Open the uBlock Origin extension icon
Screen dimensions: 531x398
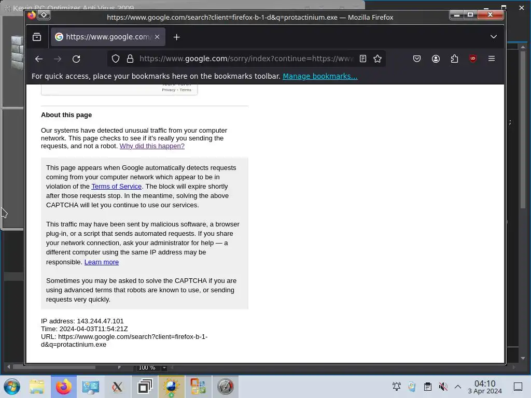click(473, 59)
